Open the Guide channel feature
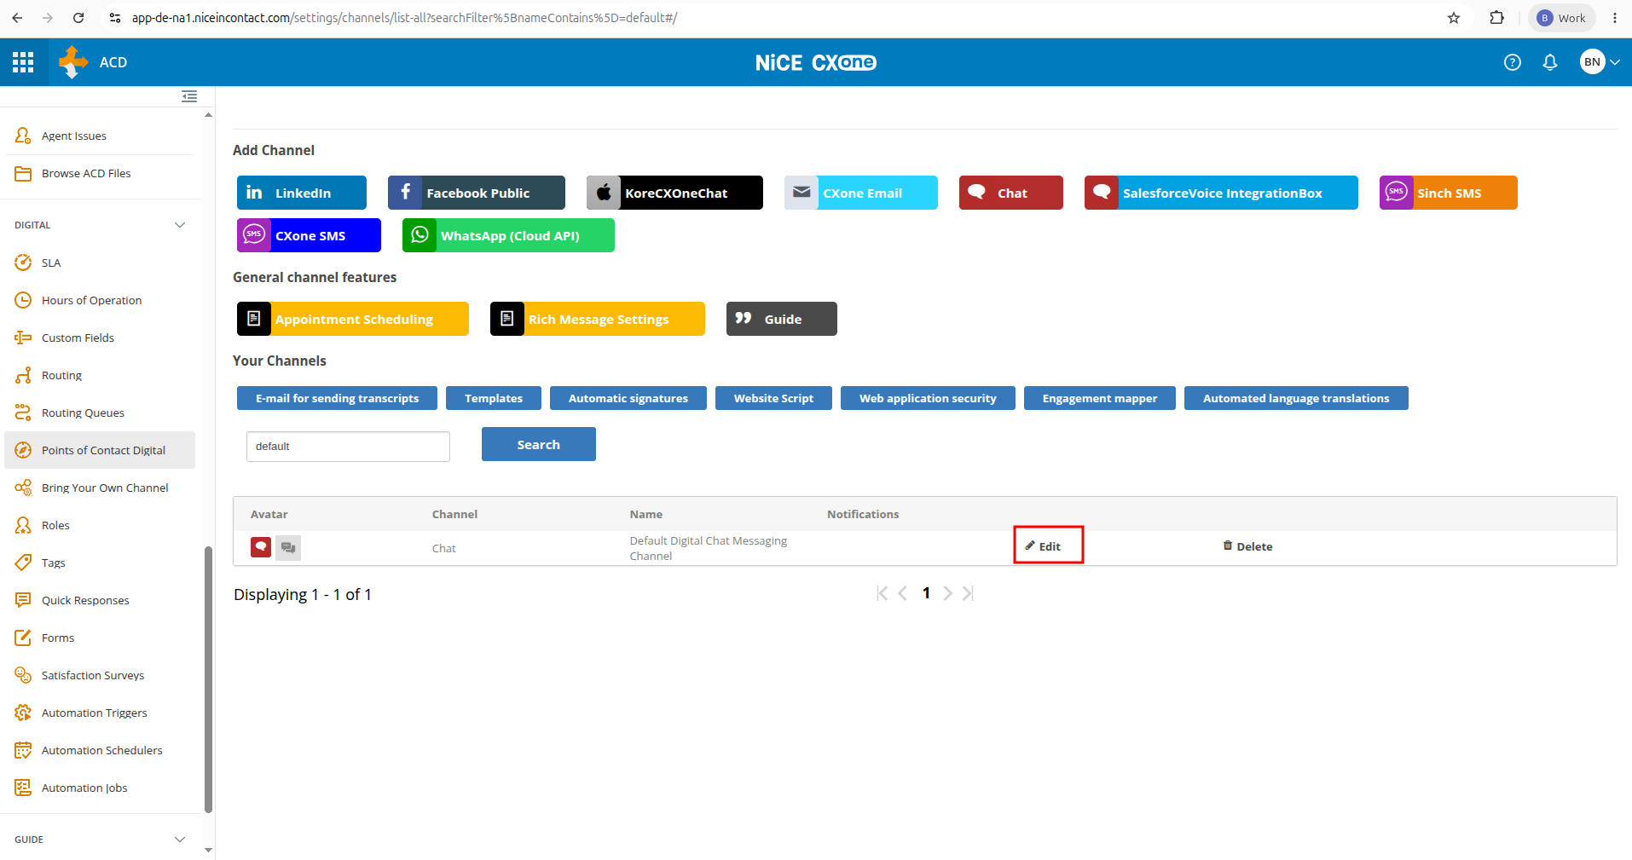 (782, 319)
